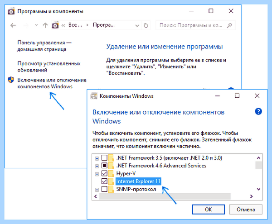Select the 'SNMP-протокол' row text
Image resolution: width=272 pixels, height=224 pixels.
(x=136, y=189)
